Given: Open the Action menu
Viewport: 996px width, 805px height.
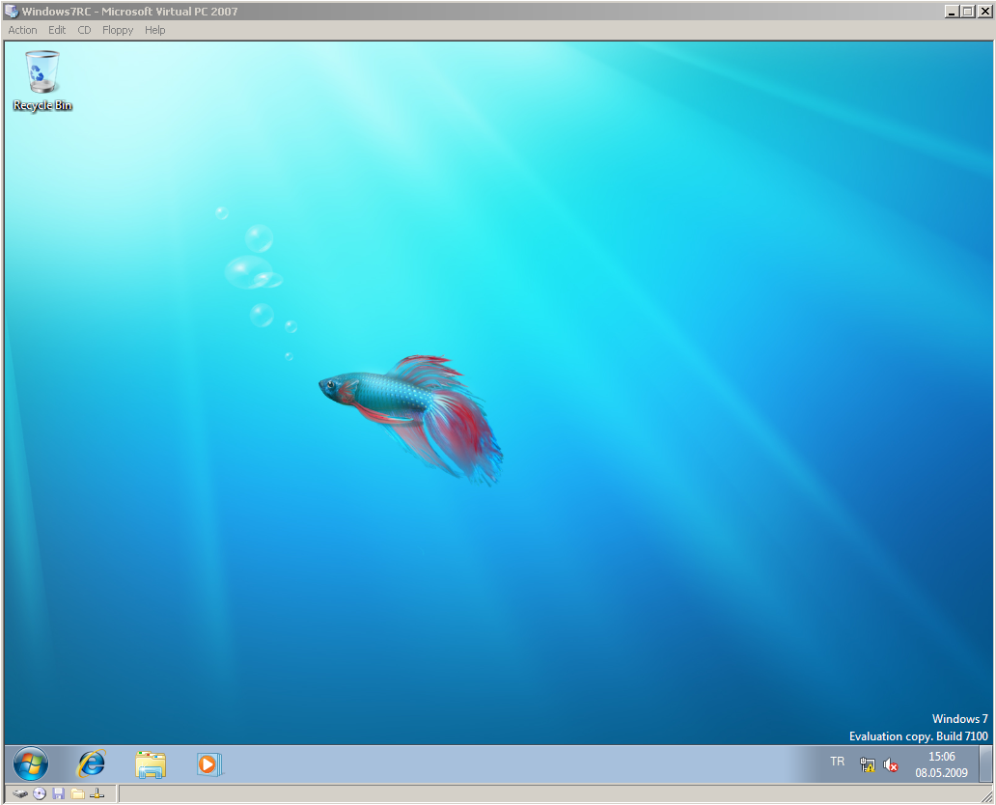Looking at the screenshot, I should pos(22,30).
